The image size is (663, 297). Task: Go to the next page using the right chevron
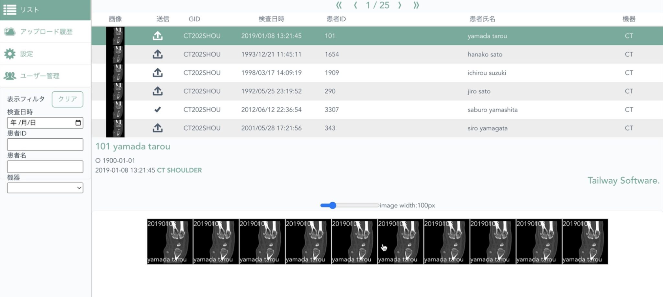tap(400, 5)
